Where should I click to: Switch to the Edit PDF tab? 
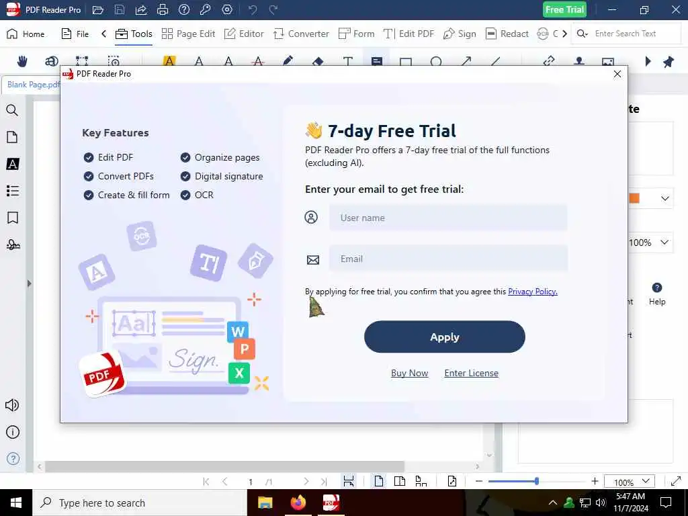[409, 34]
